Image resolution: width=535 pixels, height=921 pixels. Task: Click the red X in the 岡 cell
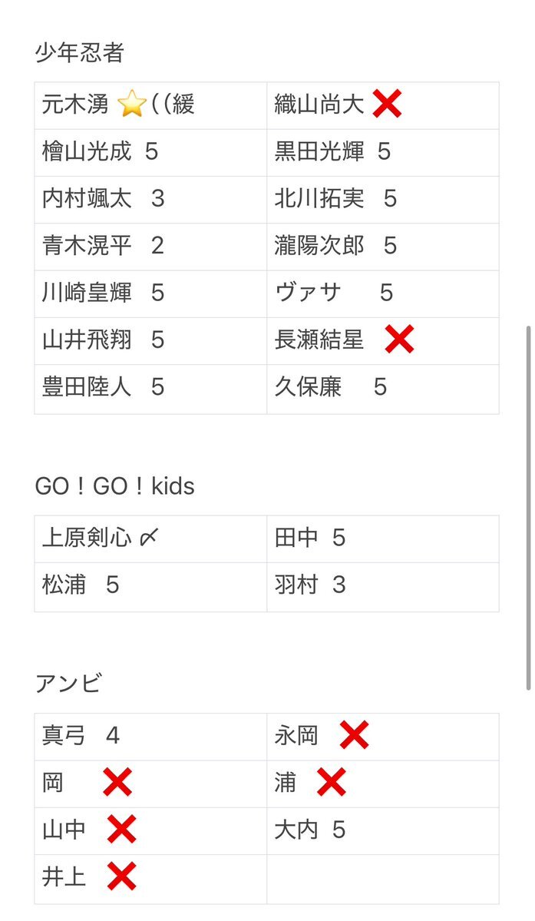pyautogui.click(x=117, y=783)
